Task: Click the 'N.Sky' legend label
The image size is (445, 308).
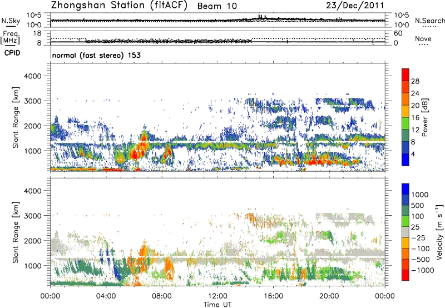Action: pyautogui.click(x=11, y=21)
